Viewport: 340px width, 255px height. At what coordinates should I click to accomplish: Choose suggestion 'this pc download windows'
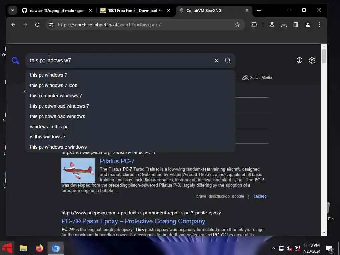pyautogui.click(x=130, y=116)
